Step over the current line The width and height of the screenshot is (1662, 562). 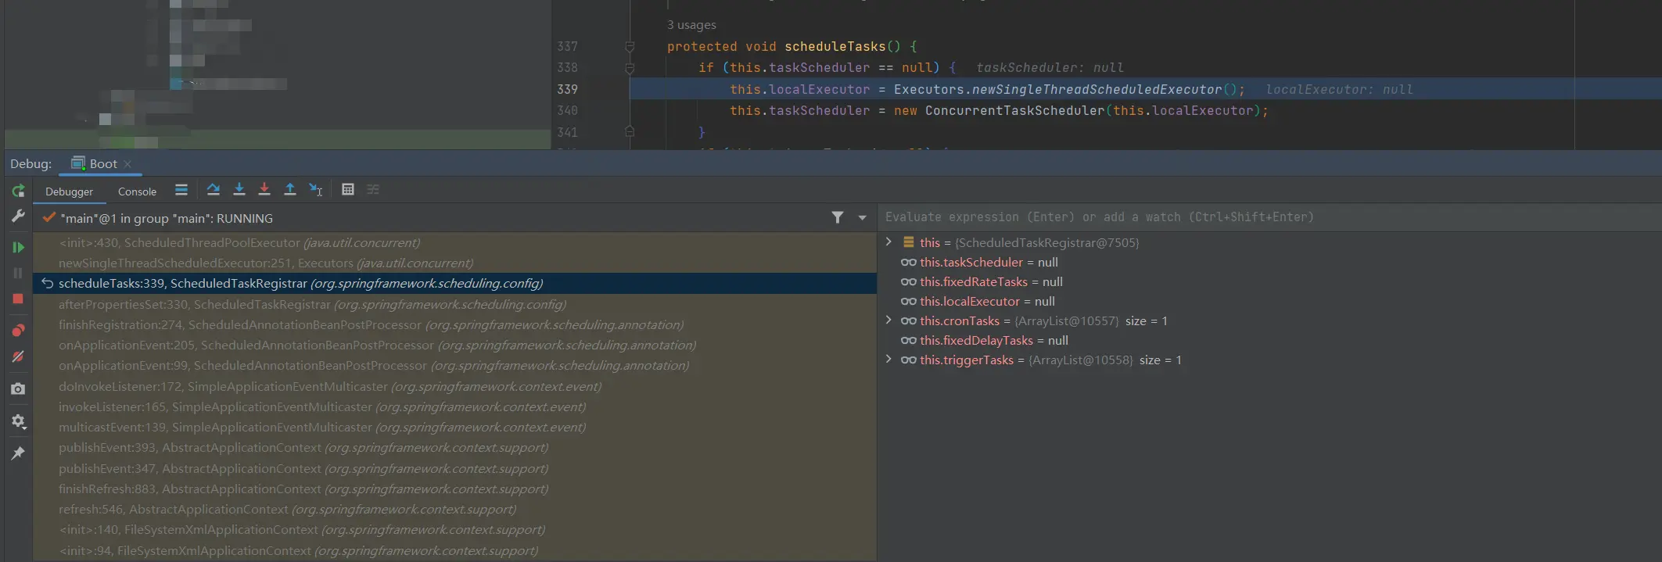[x=213, y=190]
